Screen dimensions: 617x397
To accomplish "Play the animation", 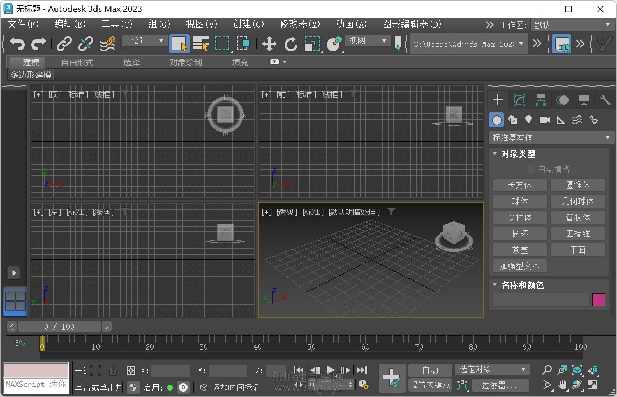I will coord(330,370).
